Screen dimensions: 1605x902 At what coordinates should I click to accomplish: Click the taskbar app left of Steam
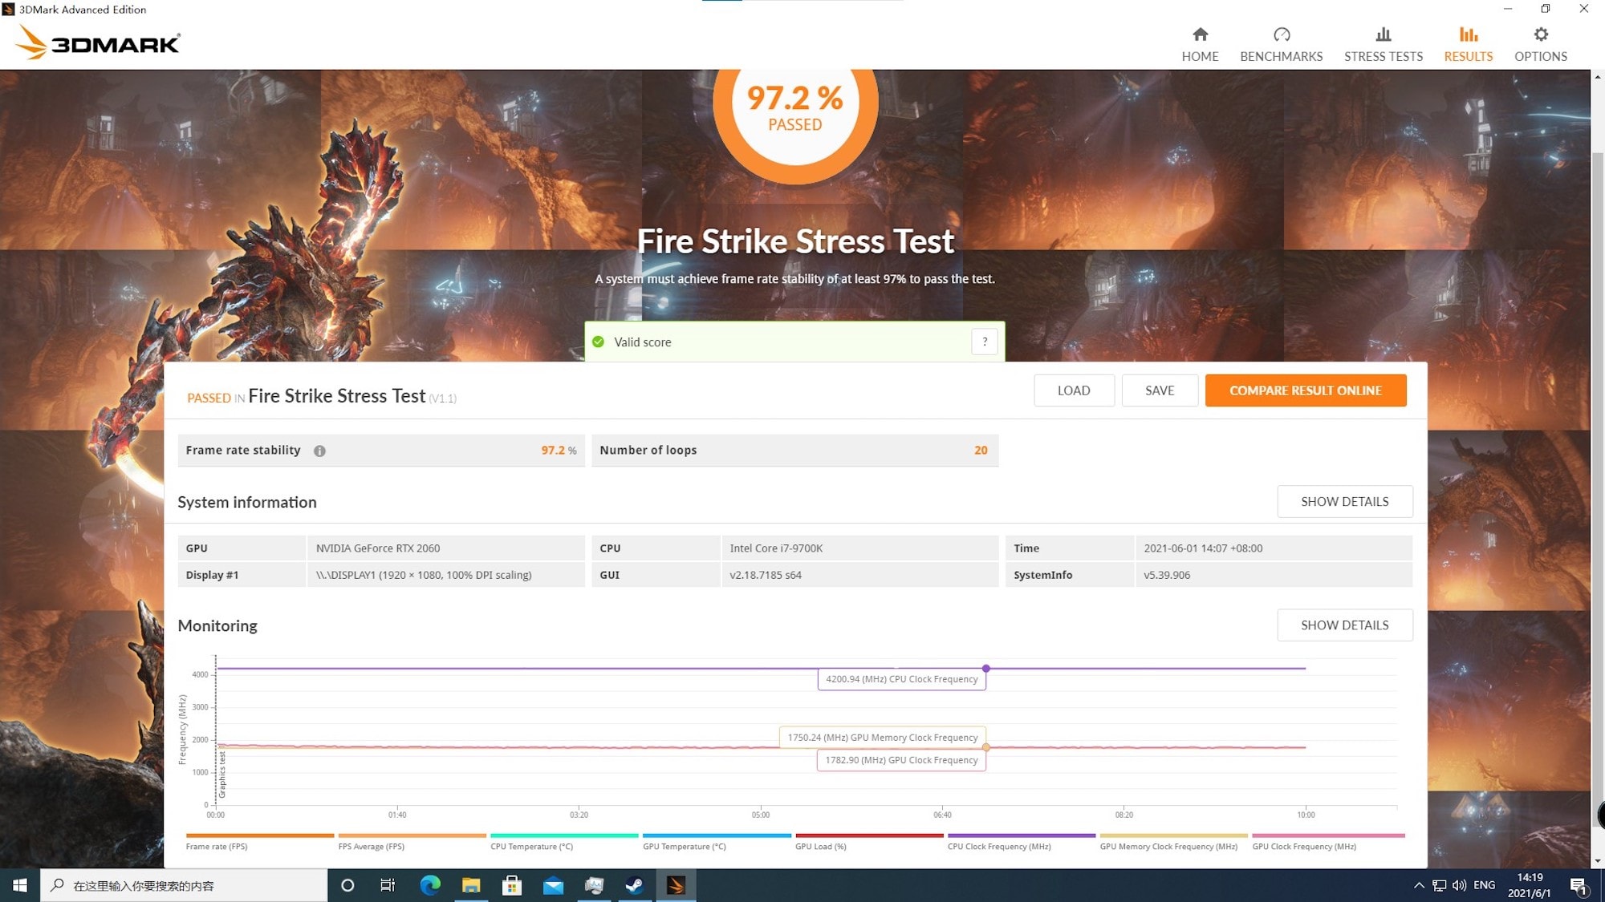594,885
